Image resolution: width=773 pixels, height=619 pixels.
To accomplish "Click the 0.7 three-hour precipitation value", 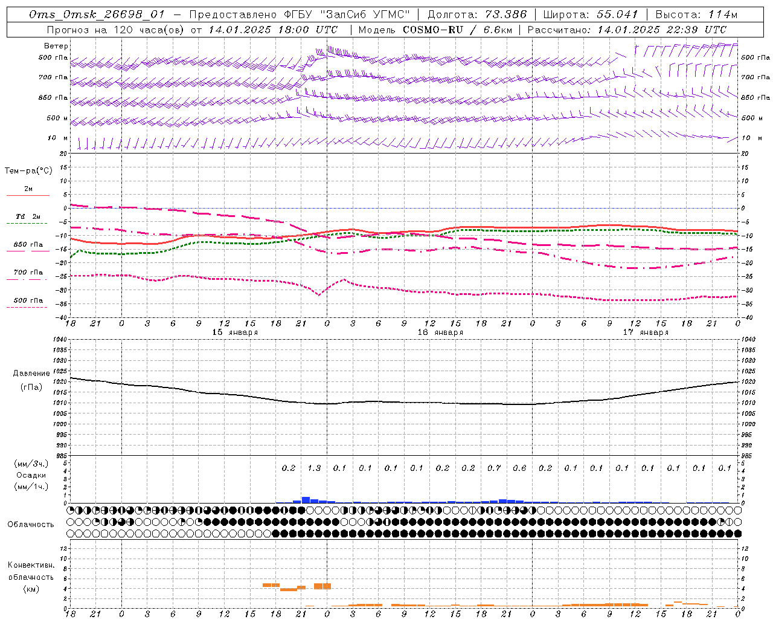I will (x=494, y=468).
